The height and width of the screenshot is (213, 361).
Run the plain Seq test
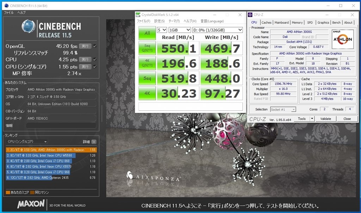coord(147,78)
